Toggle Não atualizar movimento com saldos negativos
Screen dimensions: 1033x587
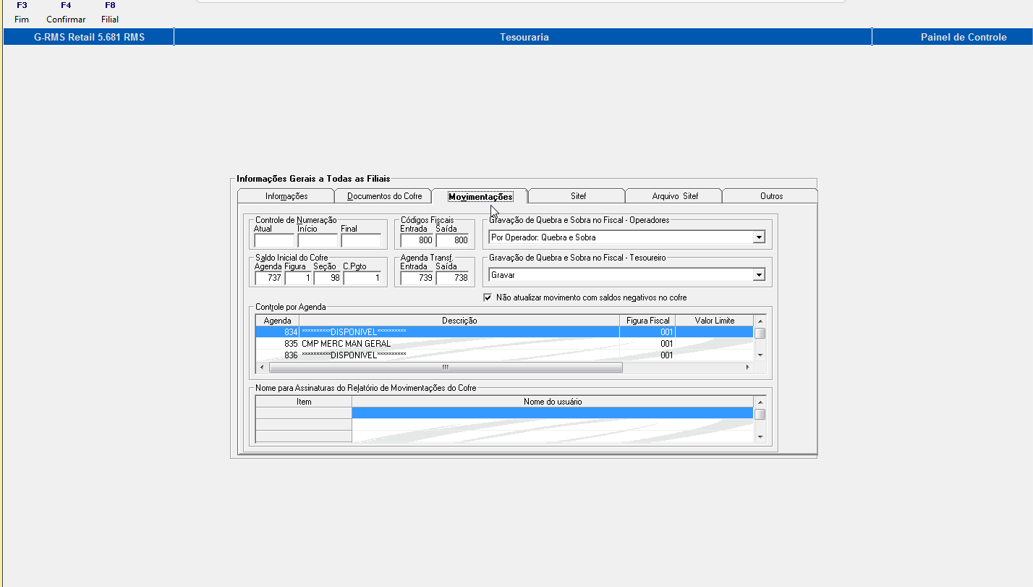click(488, 297)
